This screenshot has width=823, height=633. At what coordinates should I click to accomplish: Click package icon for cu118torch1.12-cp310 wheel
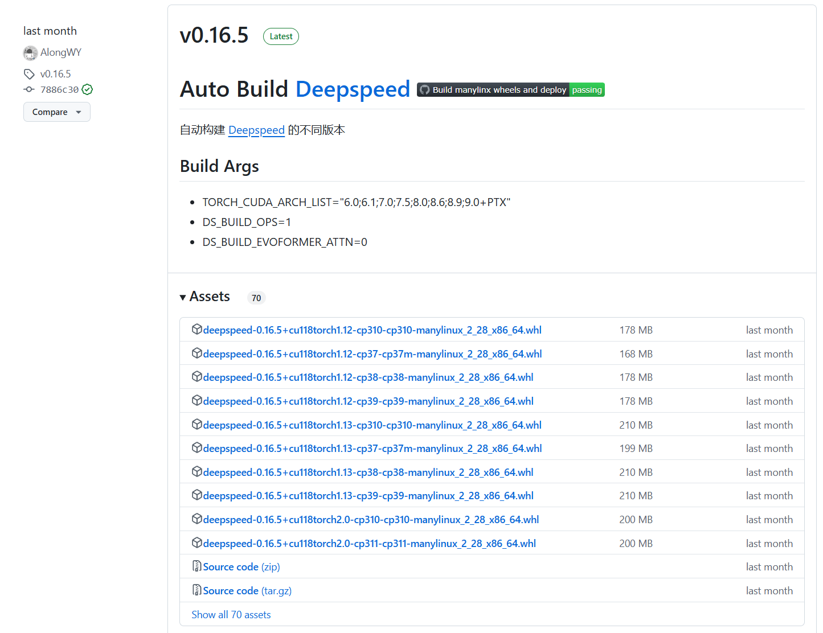tap(197, 329)
